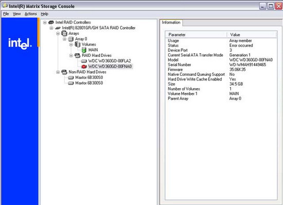The width and height of the screenshot is (283, 205).
Task: Click the Parameter column header
Action: pyautogui.click(x=196, y=34)
